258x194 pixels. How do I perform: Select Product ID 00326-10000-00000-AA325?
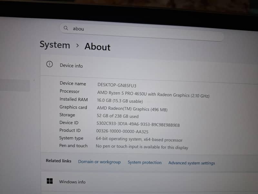coord(122,131)
